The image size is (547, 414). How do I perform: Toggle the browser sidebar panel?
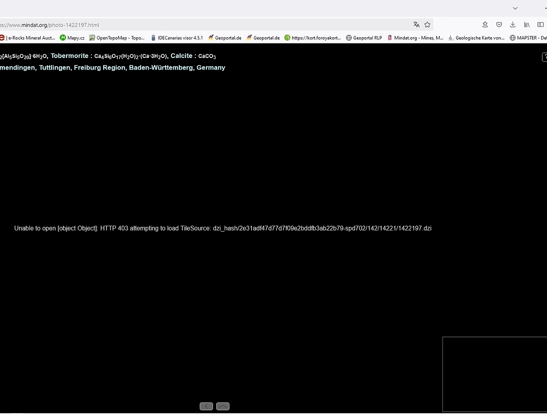click(x=540, y=25)
